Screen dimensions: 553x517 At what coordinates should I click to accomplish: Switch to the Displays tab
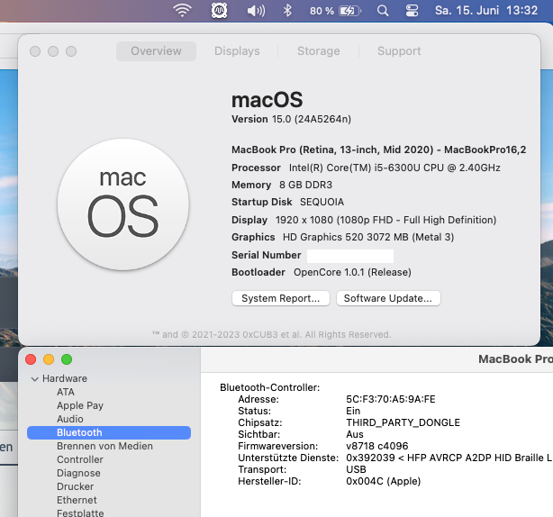click(237, 51)
